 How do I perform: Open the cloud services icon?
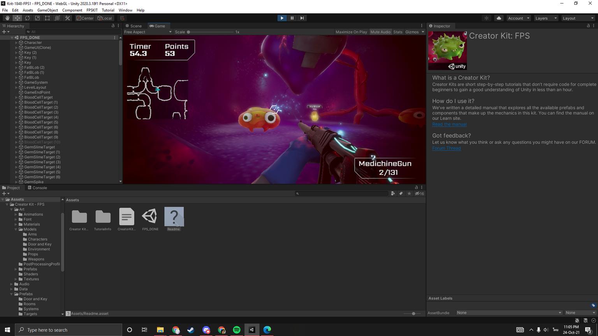[x=499, y=18]
